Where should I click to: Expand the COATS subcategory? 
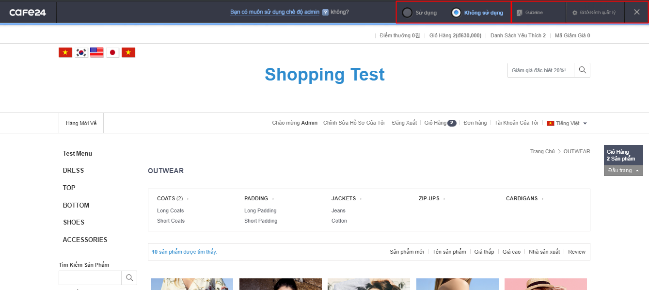point(188,199)
